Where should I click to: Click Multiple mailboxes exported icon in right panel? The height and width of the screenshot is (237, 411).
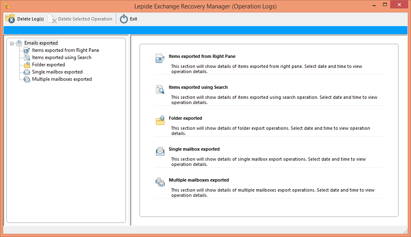[160, 182]
